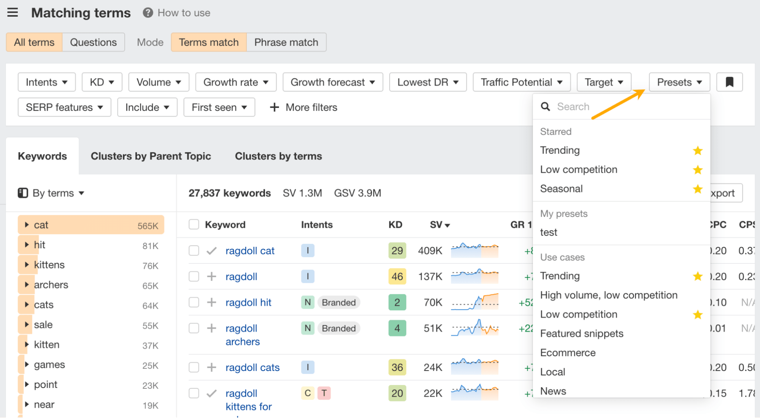760x418 pixels.
Task: Click the KD 29 colored badge
Action: [397, 251]
